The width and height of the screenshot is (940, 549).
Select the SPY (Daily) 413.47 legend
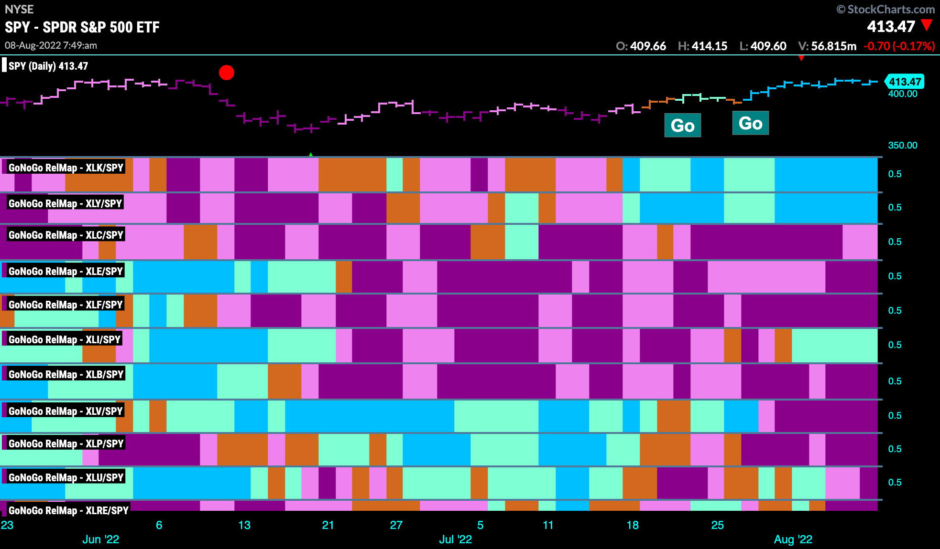point(48,66)
